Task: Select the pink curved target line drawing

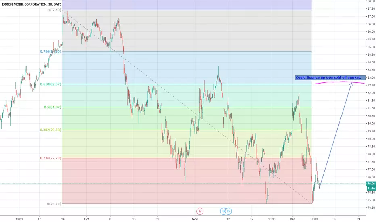Action: (340, 83)
